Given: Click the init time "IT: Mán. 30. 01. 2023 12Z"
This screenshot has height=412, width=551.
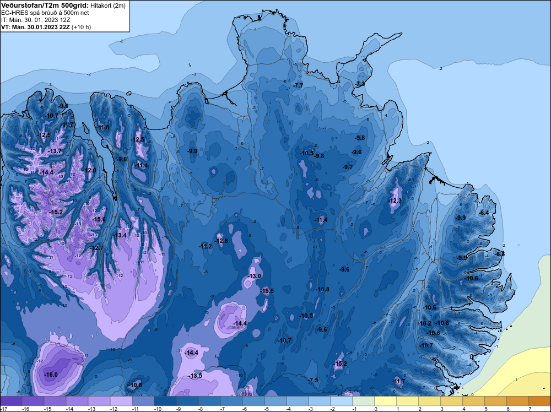Looking at the screenshot, I should tap(35, 20).
